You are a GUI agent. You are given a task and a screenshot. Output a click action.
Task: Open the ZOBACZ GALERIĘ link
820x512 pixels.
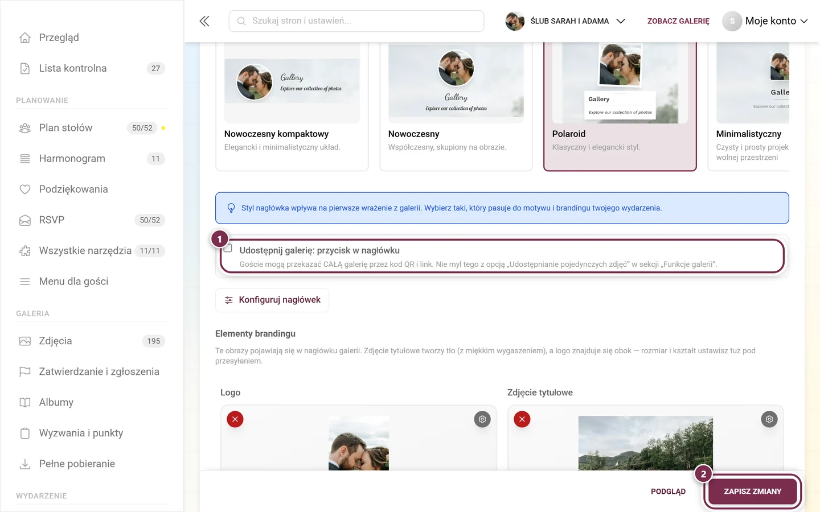[x=678, y=21]
